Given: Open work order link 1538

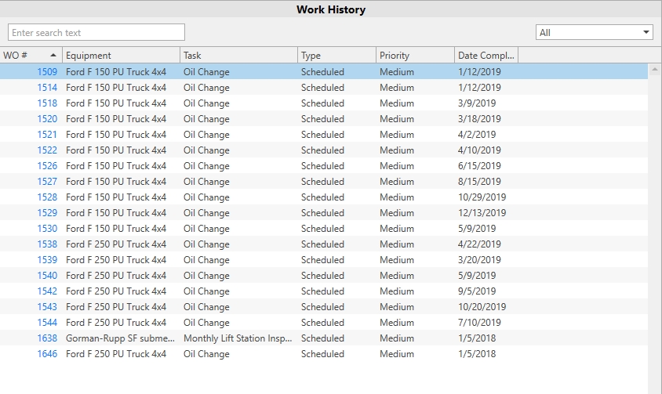Looking at the screenshot, I should [x=47, y=244].
